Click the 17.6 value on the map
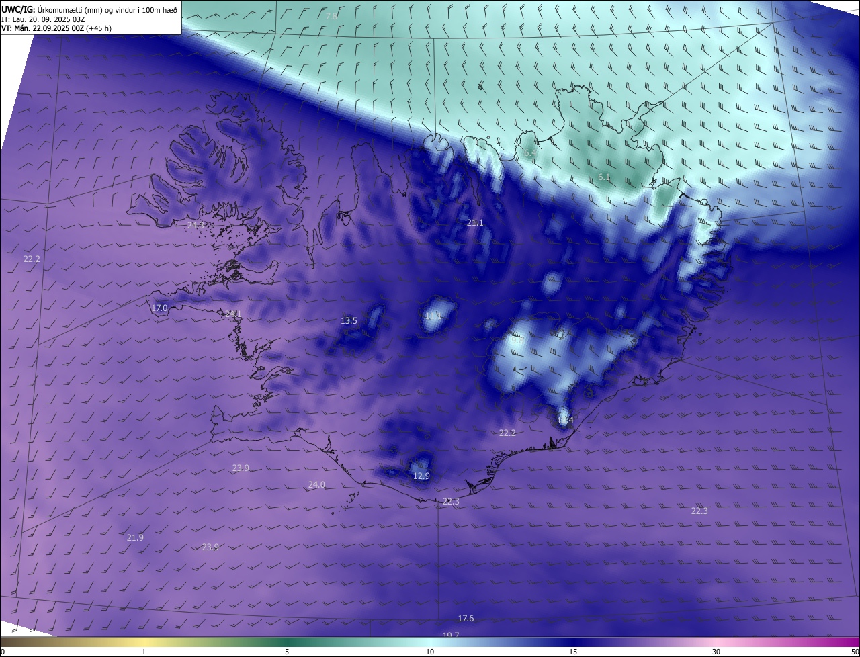The image size is (860, 657). coord(466,618)
